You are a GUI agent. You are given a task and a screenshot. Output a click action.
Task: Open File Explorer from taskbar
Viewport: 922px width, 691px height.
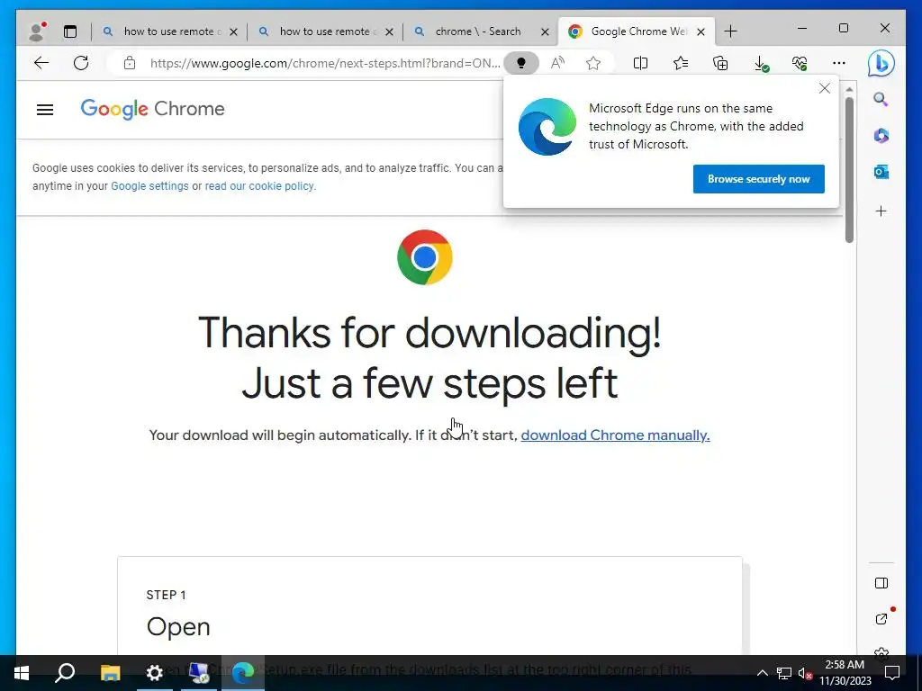pos(110,673)
